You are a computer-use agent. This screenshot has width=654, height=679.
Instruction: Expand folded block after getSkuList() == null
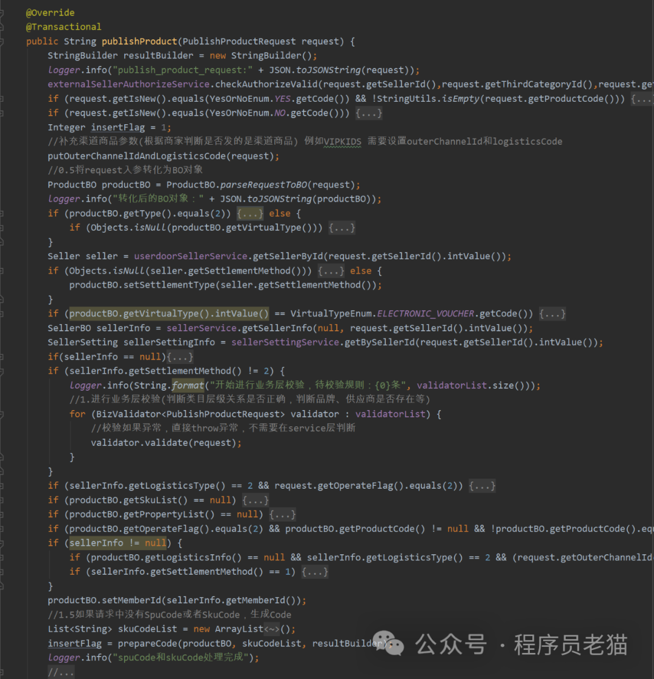(x=255, y=500)
